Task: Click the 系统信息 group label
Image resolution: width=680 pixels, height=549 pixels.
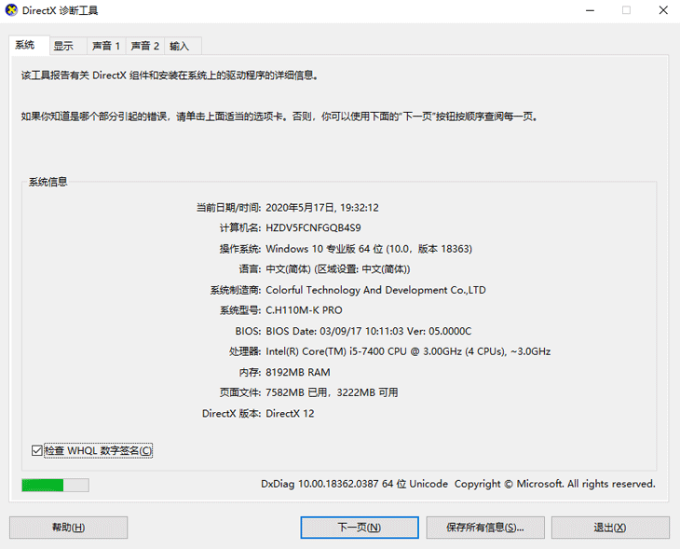Action: click(48, 182)
